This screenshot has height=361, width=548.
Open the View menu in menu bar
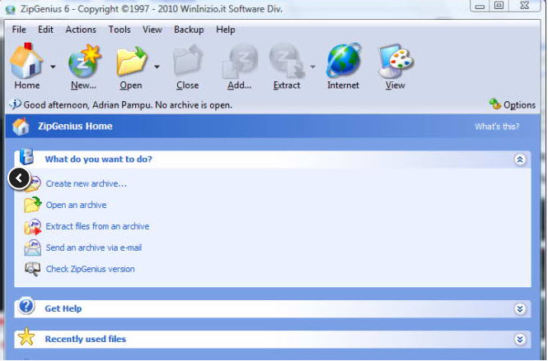point(152,30)
